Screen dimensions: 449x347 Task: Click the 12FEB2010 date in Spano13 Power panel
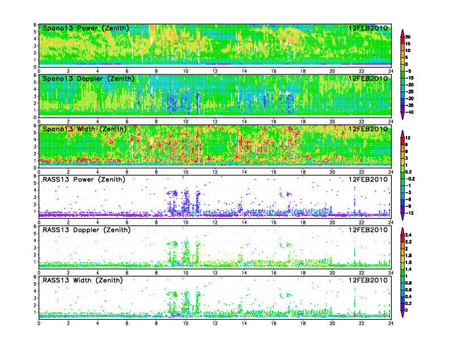tap(368, 28)
